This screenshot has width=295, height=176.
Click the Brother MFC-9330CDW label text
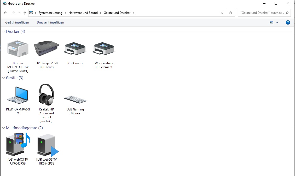click(x=18, y=67)
